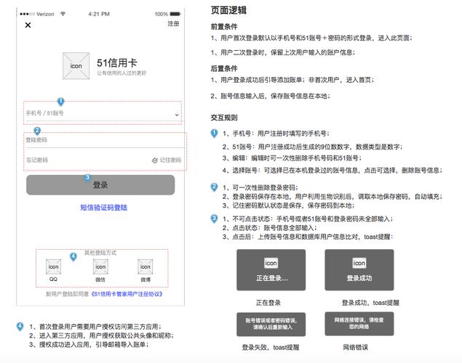Click the battery icon in status bar
The height and width of the screenshot is (363, 462).
click(177, 14)
